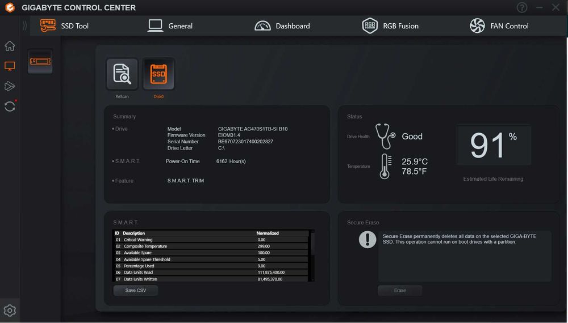Click the S.M.A.R.T. TRIM feature text
This screenshot has height=323, width=568.
(186, 181)
